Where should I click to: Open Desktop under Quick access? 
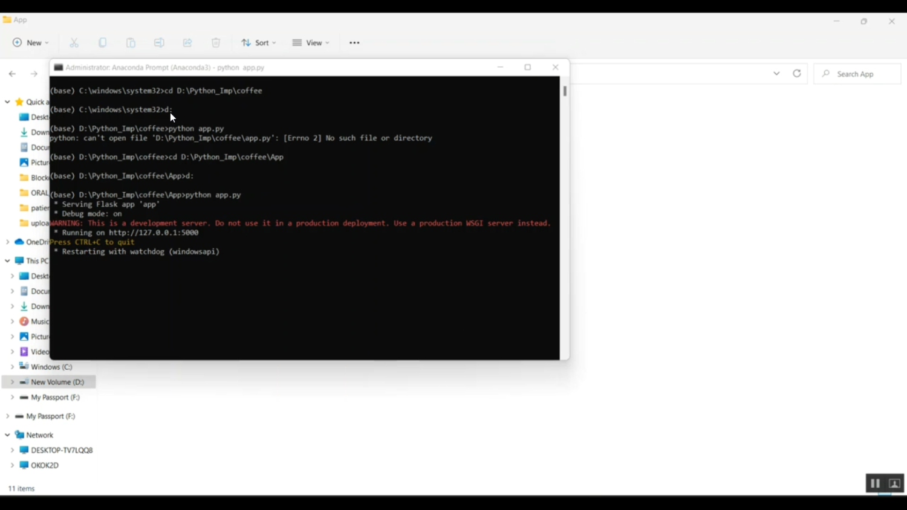(x=34, y=117)
